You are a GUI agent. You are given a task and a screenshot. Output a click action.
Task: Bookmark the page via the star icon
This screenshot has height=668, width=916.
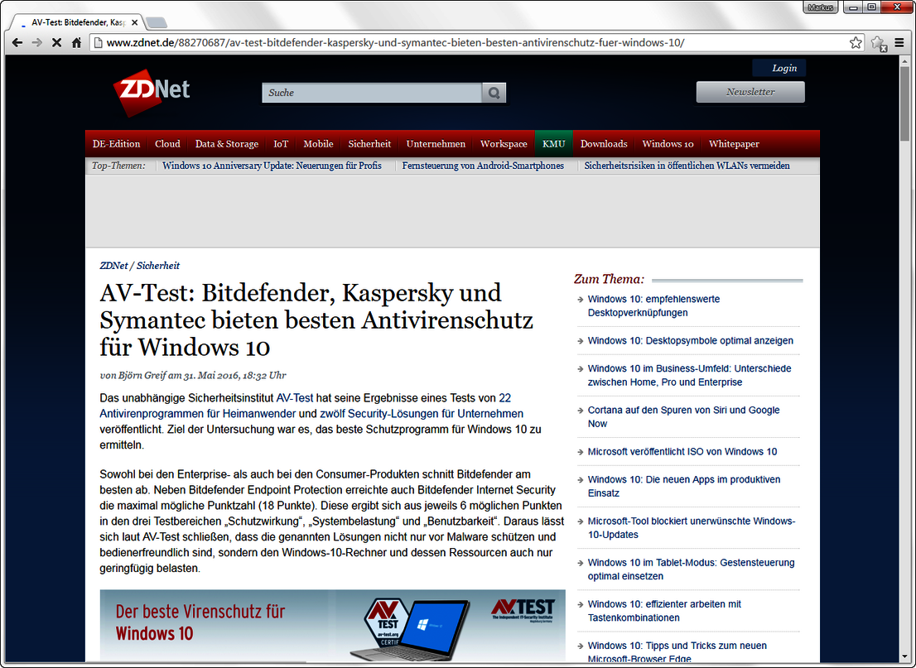pos(855,42)
